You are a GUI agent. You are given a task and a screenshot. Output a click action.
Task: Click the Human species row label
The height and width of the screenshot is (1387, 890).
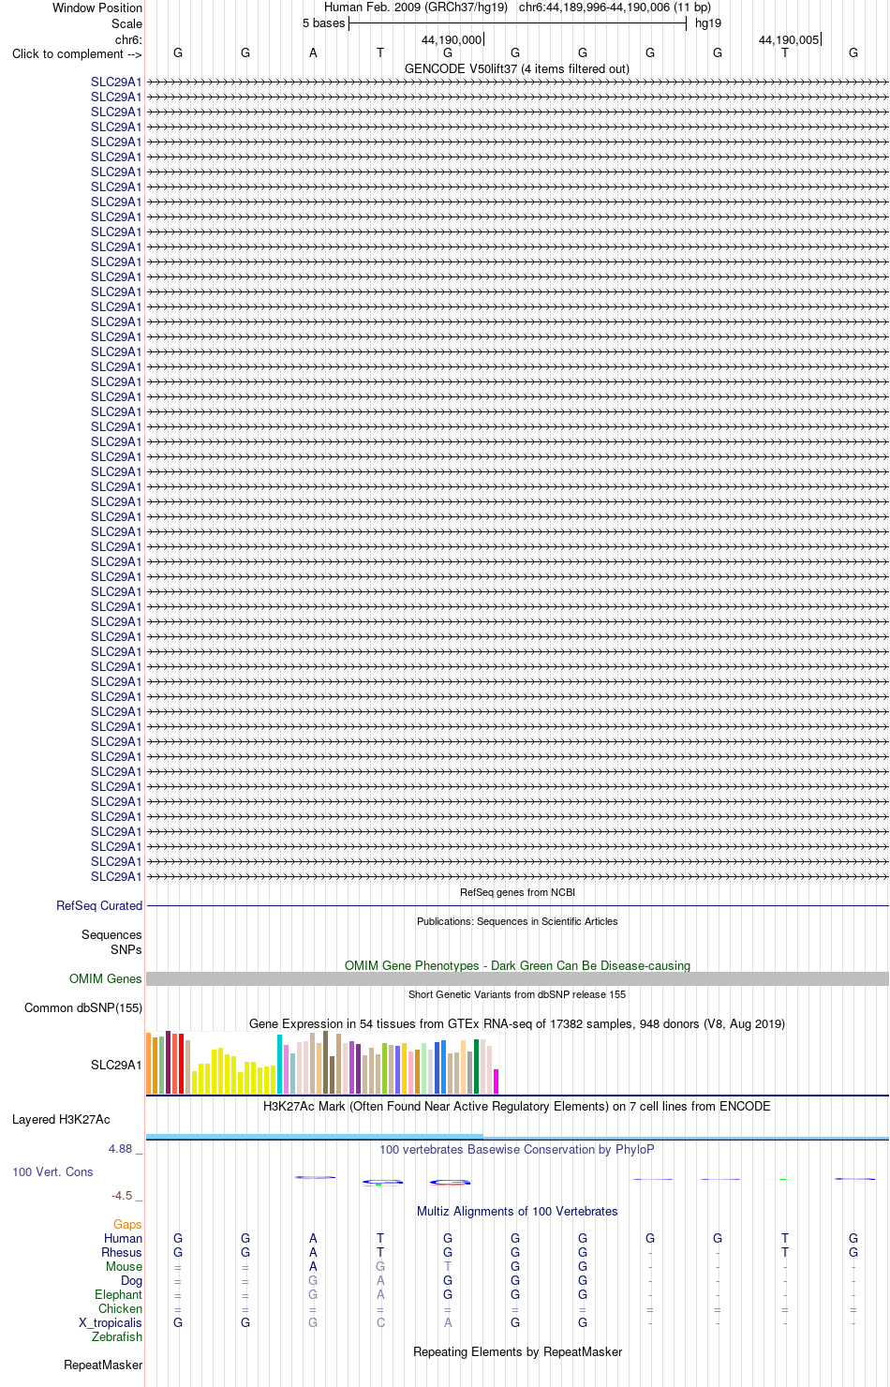[x=123, y=1239]
